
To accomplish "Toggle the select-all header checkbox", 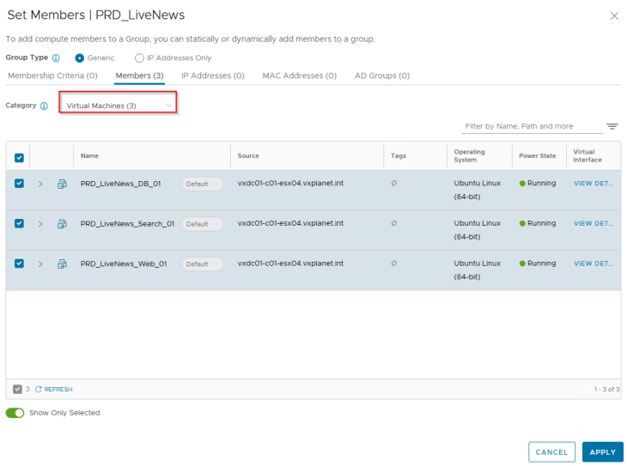I will pos(19,157).
